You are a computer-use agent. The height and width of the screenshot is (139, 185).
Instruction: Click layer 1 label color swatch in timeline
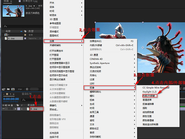tap(18, 109)
